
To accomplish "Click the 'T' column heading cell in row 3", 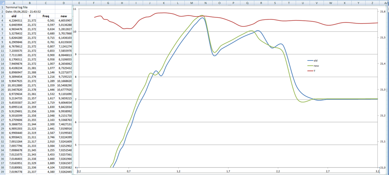I will pos(30,16).
